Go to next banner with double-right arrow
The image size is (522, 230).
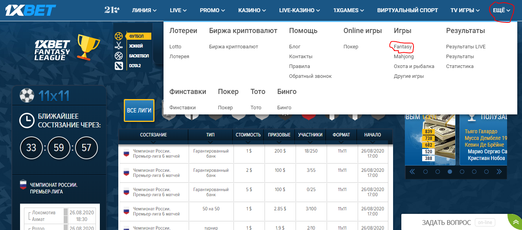pyautogui.click(x=499, y=171)
